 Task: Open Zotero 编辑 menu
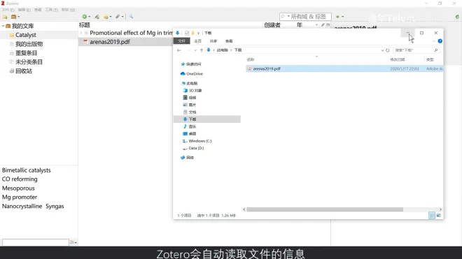pos(24,10)
